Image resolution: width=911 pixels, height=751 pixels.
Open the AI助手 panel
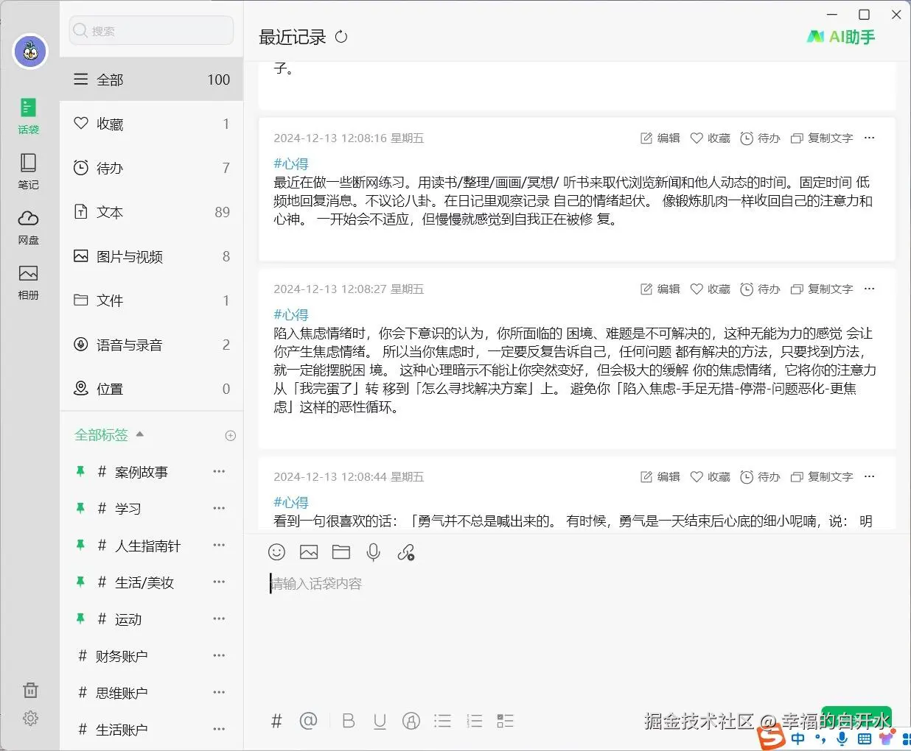coord(841,37)
